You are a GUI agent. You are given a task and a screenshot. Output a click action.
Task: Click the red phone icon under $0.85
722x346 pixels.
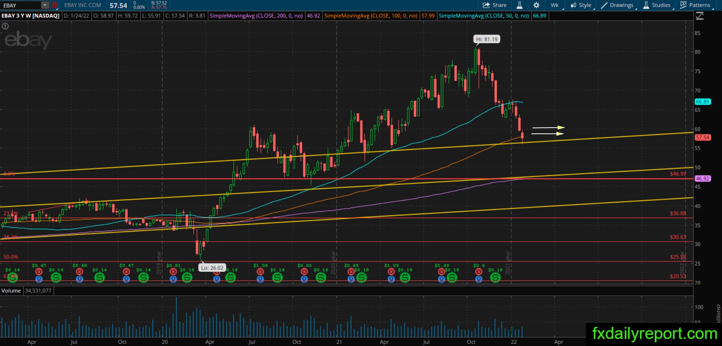pyautogui.click(x=304, y=272)
